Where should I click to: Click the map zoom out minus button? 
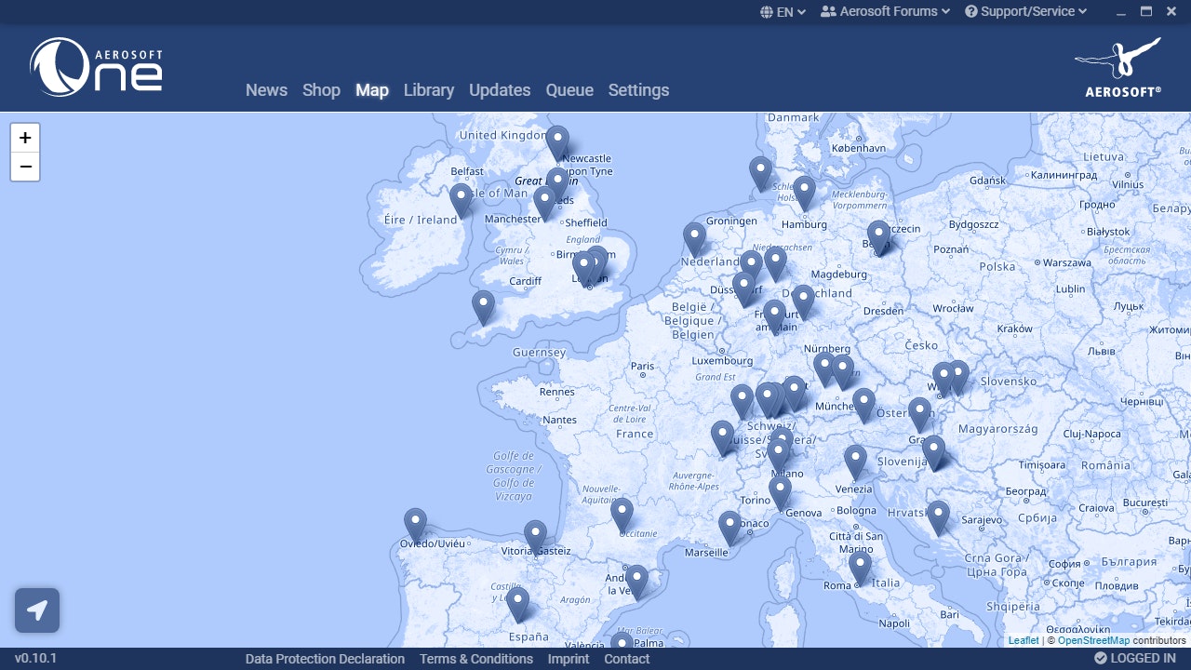click(25, 167)
